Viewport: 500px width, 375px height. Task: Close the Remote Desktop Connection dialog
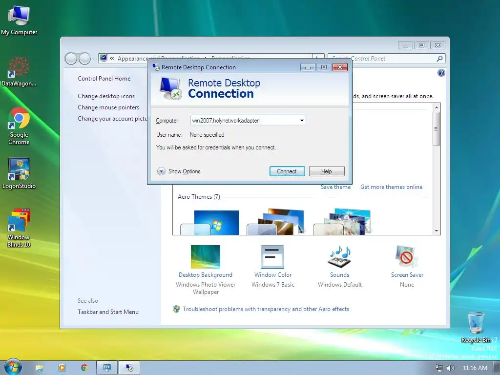[x=340, y=67]
